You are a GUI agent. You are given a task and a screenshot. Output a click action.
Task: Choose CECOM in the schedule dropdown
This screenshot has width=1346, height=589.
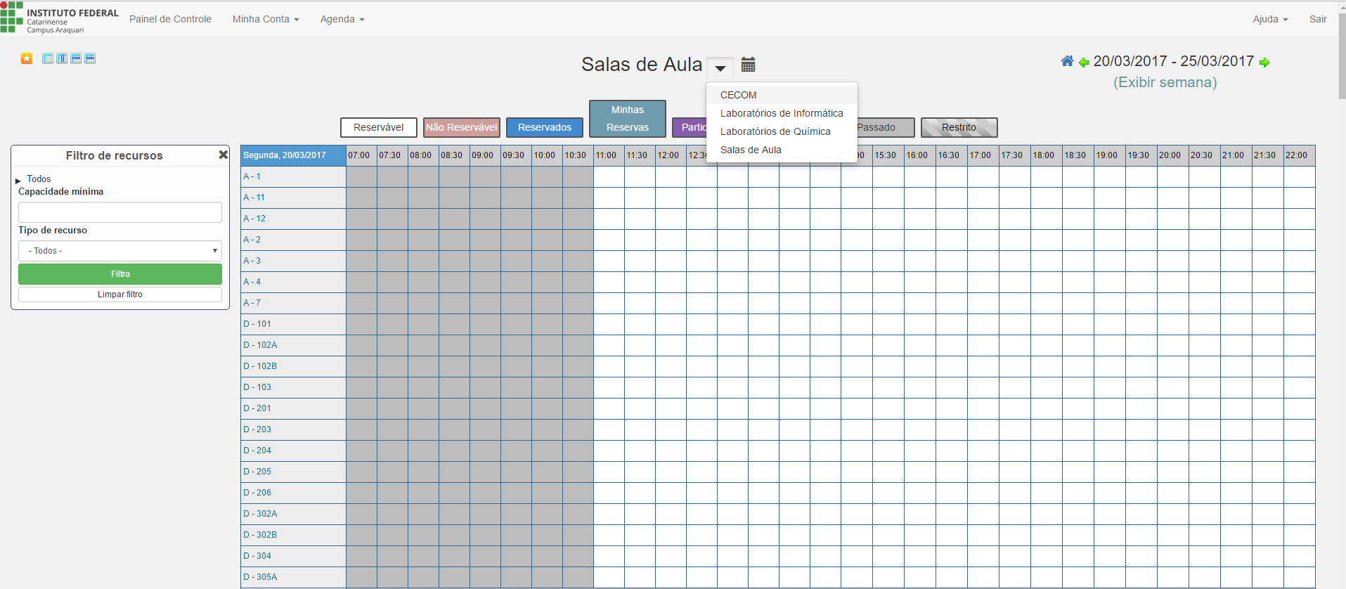coord(738,95)
